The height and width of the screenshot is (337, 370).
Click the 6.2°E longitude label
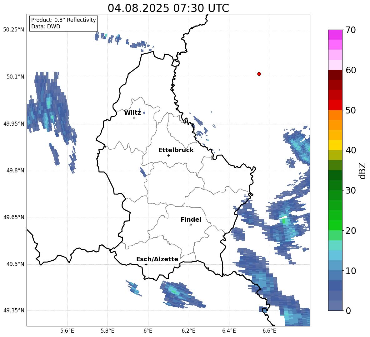coord(188,331)
